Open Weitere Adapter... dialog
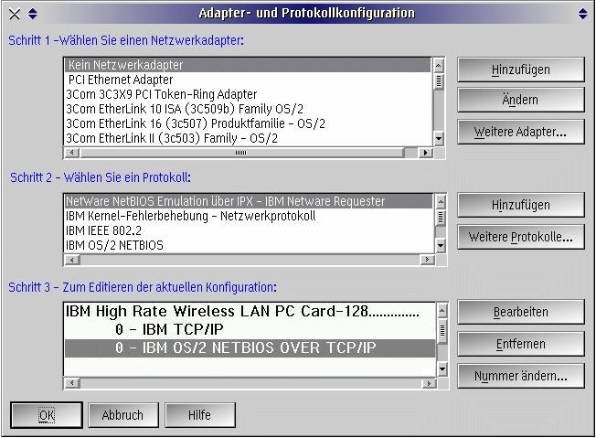 point(521,132)
